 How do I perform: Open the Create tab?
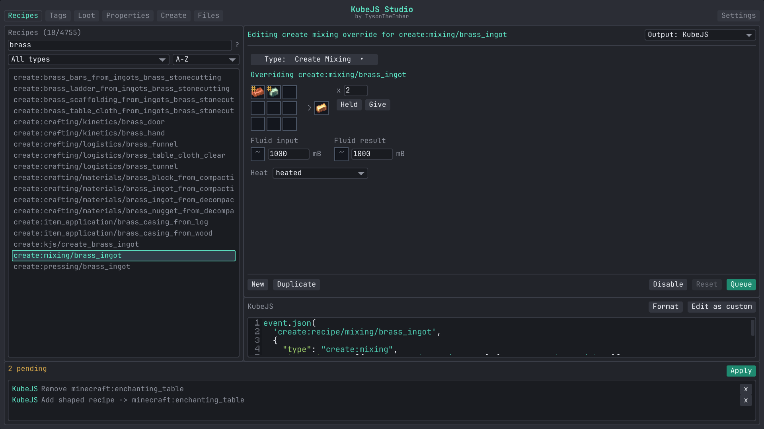(x=173, y=16)
